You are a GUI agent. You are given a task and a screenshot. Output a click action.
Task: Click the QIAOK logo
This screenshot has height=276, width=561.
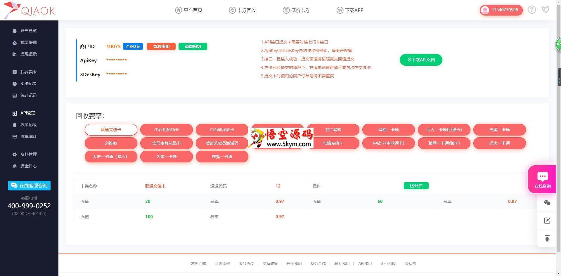(x=29, y=10)
